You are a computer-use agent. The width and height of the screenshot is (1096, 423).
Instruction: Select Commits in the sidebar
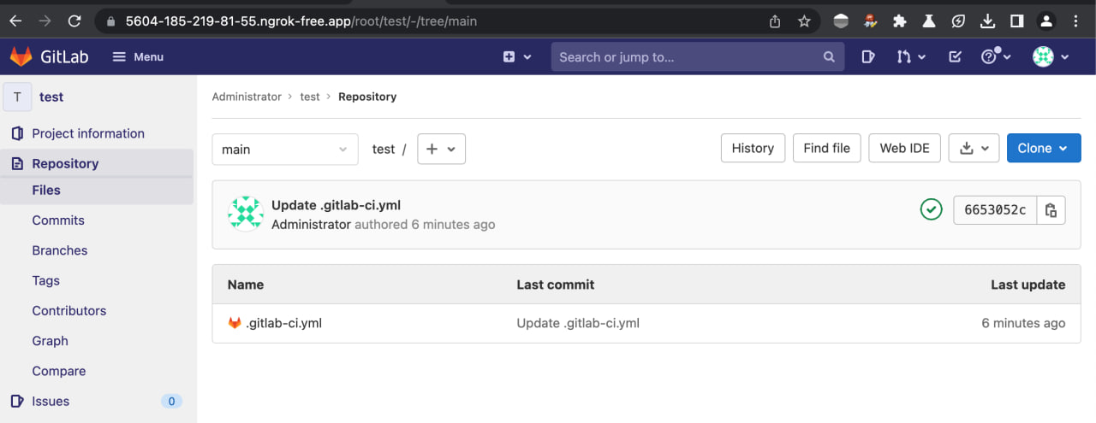pos(58,220)
